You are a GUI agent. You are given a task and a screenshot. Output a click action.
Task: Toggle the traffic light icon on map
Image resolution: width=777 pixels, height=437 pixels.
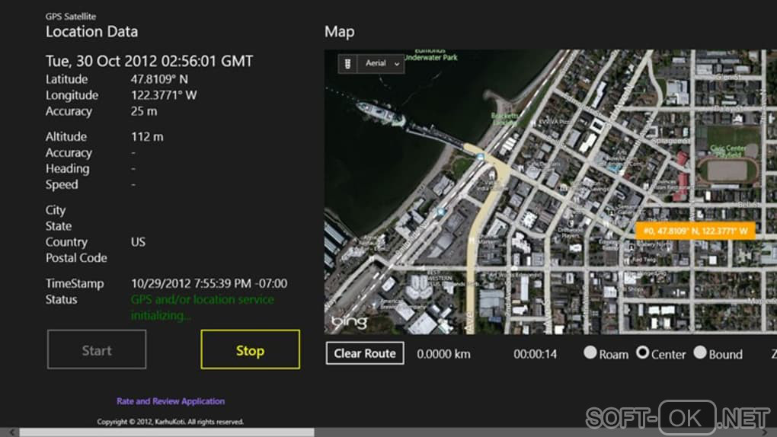[348, 64]
